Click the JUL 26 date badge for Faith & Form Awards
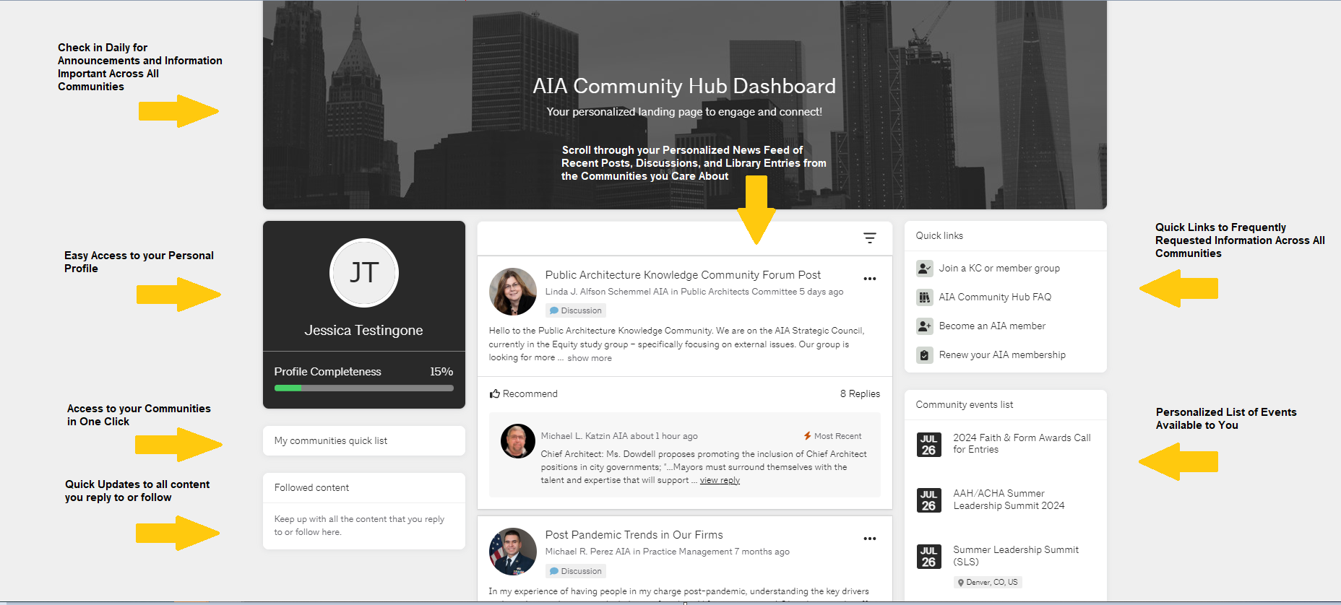Viewport: 1341px width, 605px height. [x=928, y=445]
